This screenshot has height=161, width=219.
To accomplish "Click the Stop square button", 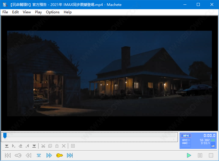I will [x=211, y=155].
